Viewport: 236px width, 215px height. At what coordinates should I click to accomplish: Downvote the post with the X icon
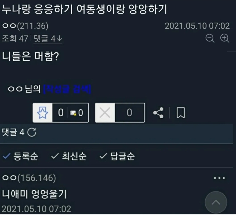tap(105, 113)
